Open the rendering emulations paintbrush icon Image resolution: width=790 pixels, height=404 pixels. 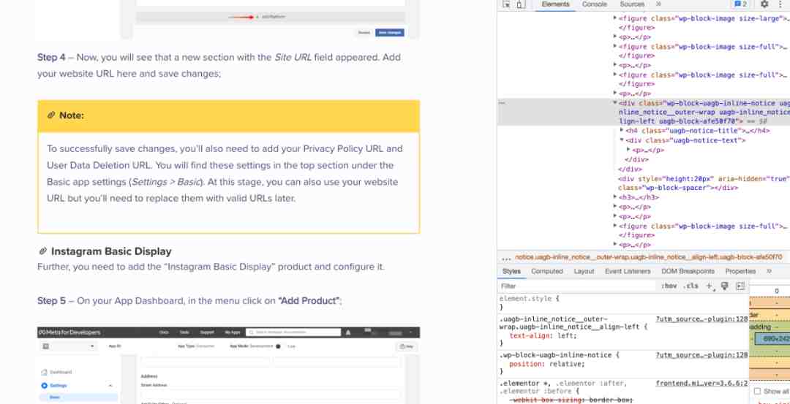[724, 286]
